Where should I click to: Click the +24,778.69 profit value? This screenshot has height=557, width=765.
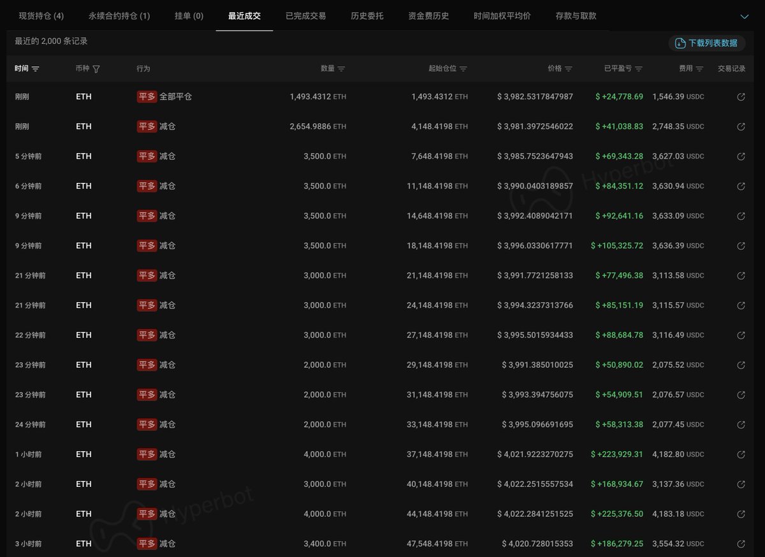[x=619, y=97]
